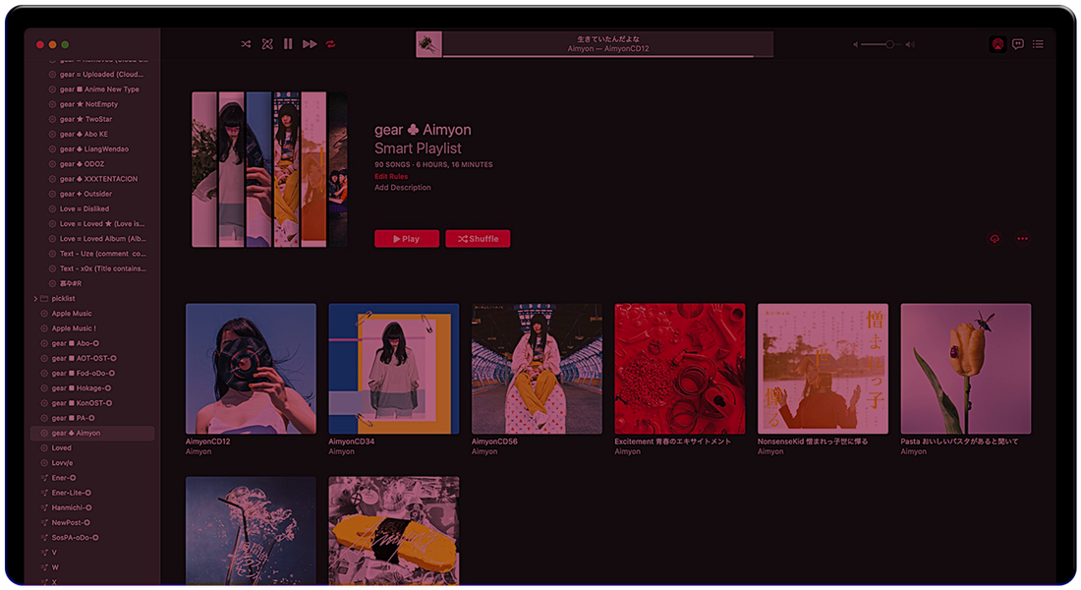This screenshot has width=1081, height=590.
Task: Select gear Abo KE playlist
Action: [92, 135]
